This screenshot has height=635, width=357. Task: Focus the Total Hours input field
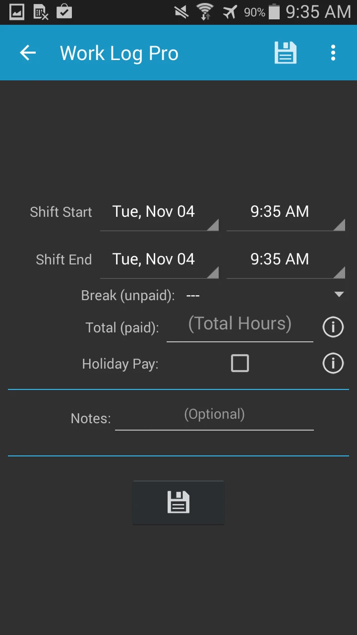tap(239, 325)
